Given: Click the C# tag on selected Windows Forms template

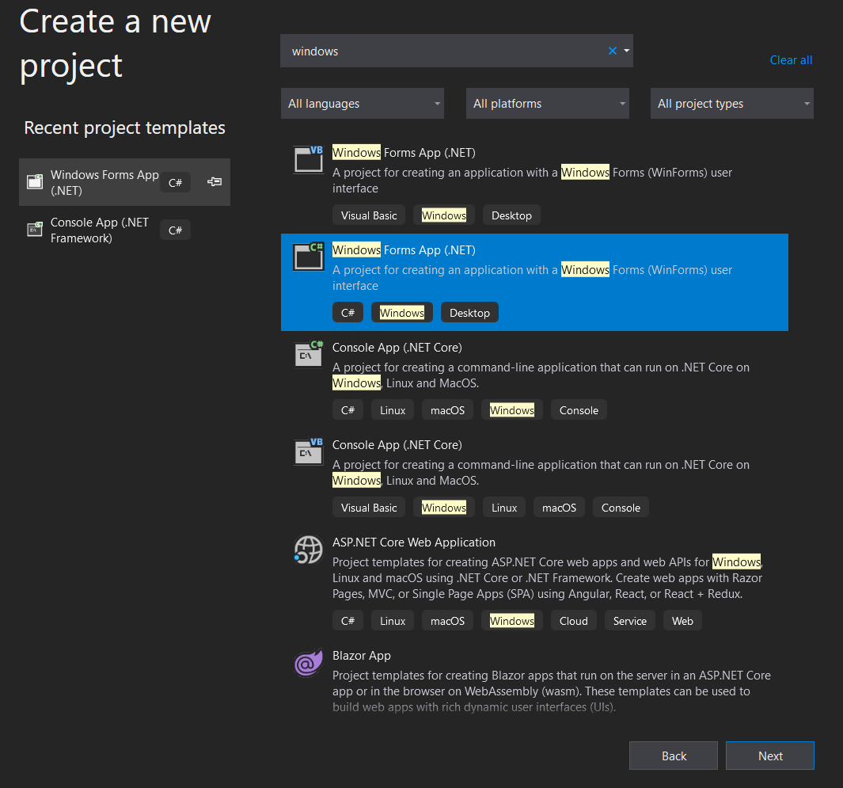Looking at the screenshot, I should click(347, 313).
